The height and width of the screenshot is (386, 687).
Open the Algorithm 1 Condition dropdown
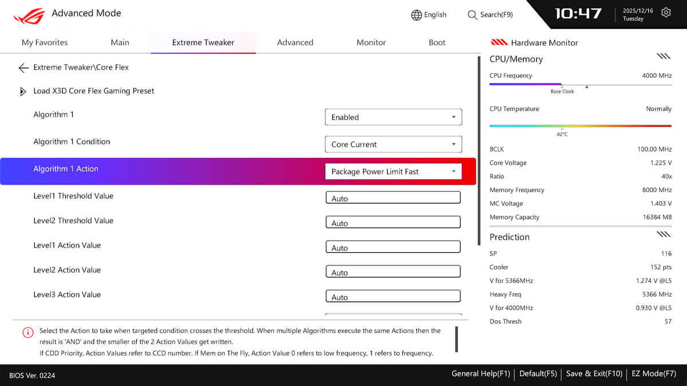point(393,145)
